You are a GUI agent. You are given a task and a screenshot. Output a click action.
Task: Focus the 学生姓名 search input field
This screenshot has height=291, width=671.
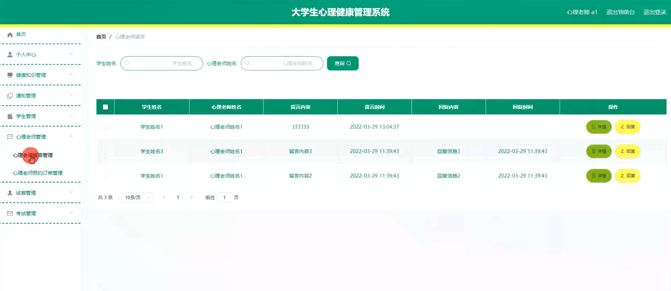coord(162,64)
